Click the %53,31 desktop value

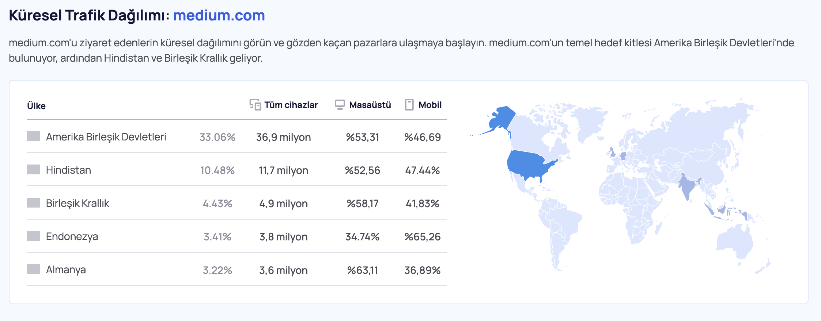coord(363,137)
